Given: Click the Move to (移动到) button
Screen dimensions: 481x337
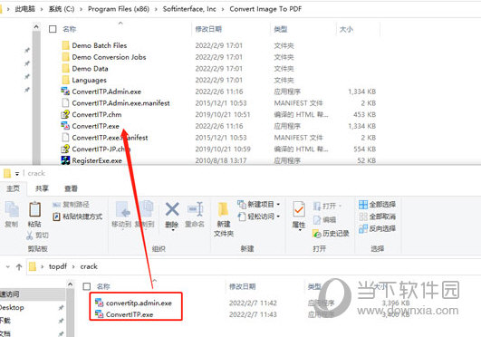Looking at the screenshot, I should [x=121, y=214].
